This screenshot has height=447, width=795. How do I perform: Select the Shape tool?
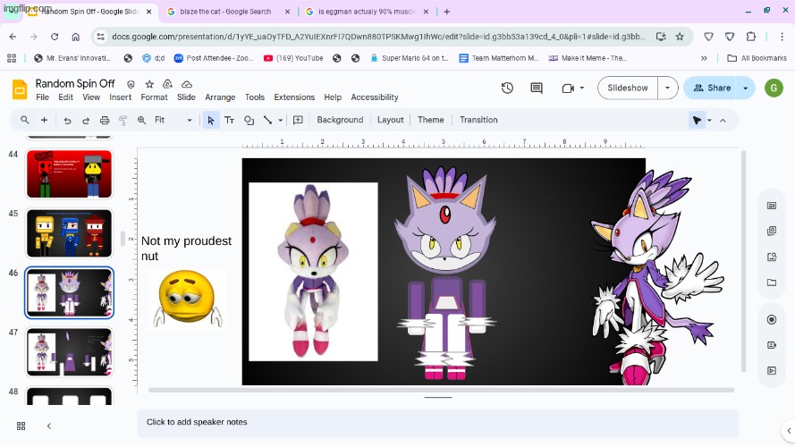pyautogui.click(x=249, y=120)
